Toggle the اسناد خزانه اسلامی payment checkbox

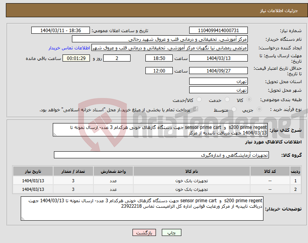[195, 109]
